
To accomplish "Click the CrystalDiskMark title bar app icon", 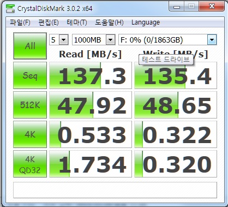I will tap(10, 9).
